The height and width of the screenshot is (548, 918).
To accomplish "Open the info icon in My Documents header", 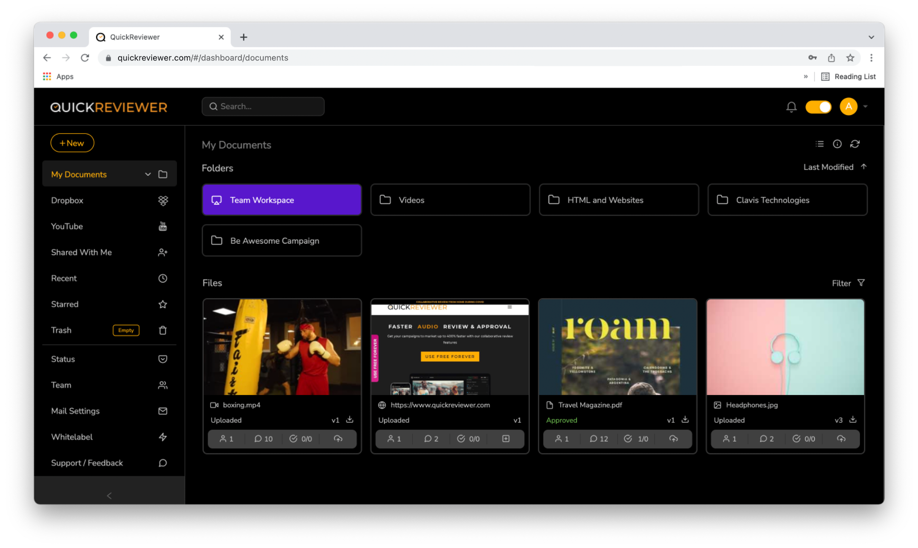I will pyautogui.click(x=837, y=144).
